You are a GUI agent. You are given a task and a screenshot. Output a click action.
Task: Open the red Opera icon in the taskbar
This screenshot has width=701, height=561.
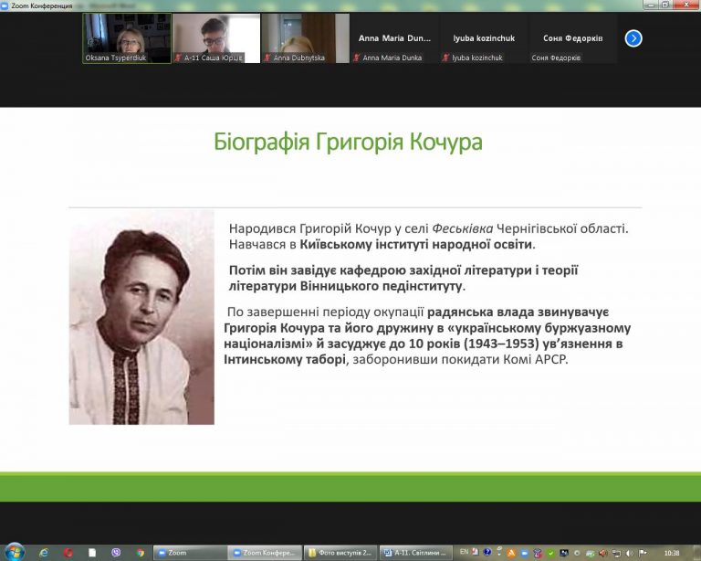[x=68, y=553]
